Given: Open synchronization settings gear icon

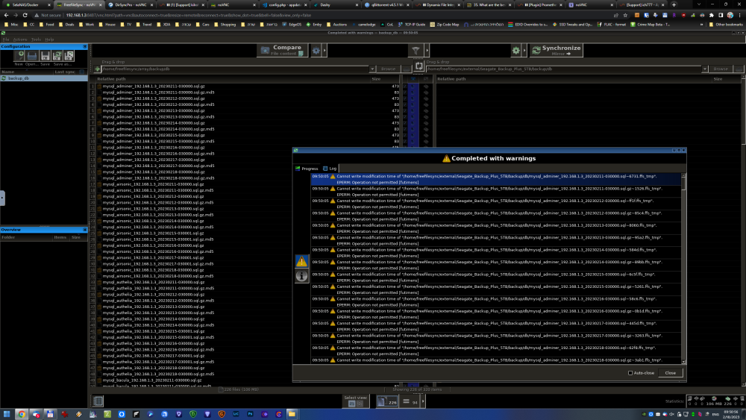Looking at the screenshot, I should click(515, 50).
